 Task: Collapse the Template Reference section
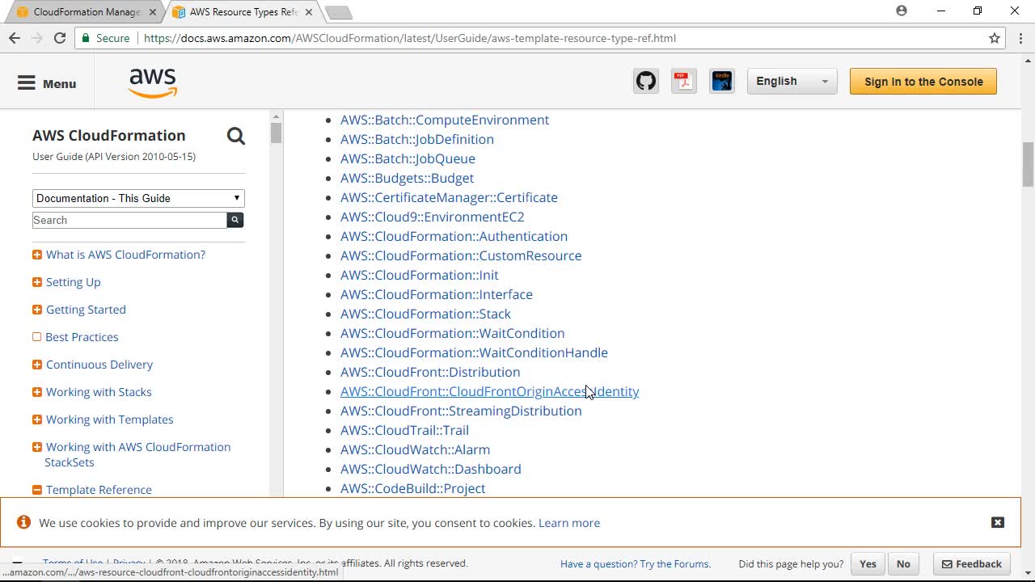coord(36,490)
